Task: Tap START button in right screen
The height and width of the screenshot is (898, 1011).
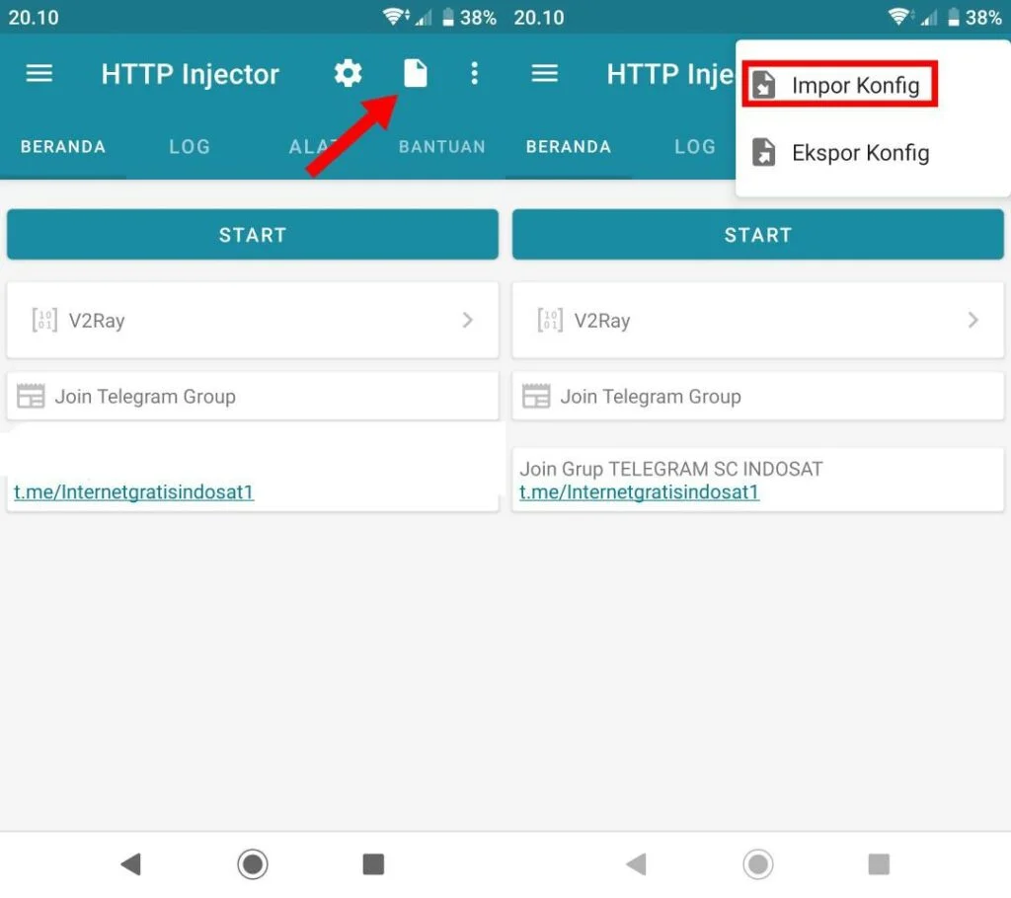Action: point(758,235)
